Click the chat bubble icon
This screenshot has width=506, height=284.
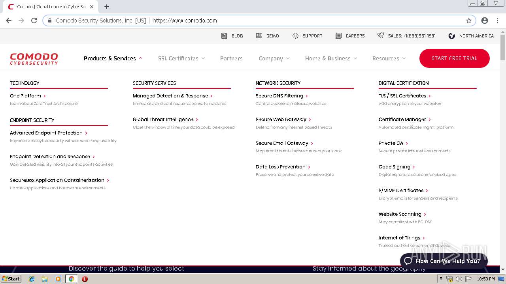tap(408, 261)
